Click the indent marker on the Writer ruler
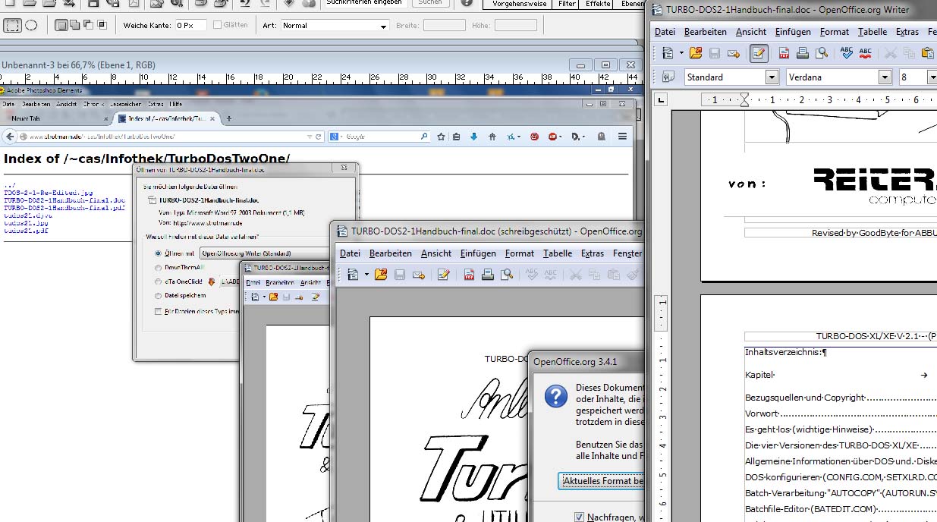This screenshot has width=937, height=522. coord(744,99)
